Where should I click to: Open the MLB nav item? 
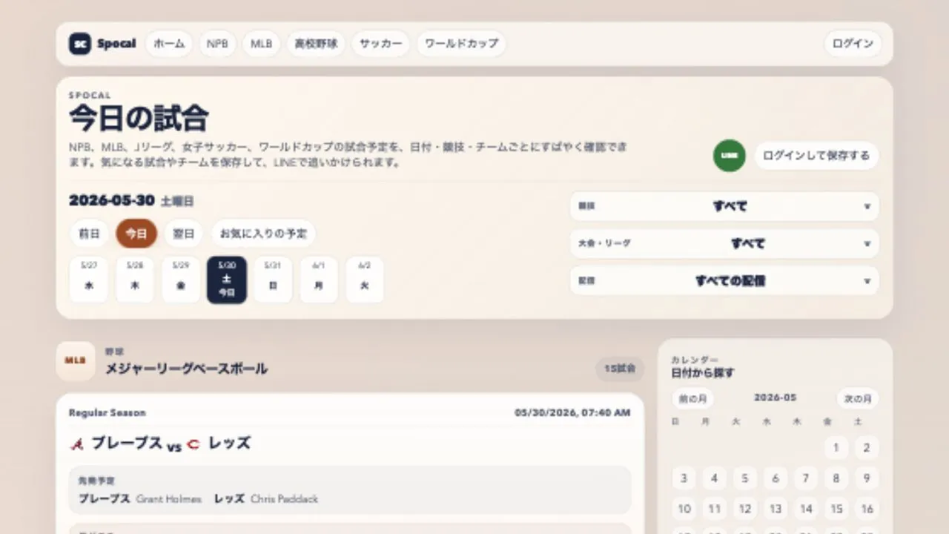pos(261,44)
